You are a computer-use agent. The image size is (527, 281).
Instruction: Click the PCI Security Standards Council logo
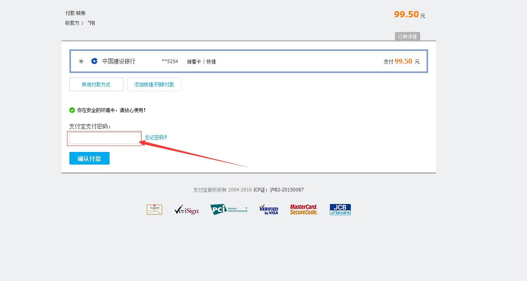pyautogui.click(x=229, y=210)
